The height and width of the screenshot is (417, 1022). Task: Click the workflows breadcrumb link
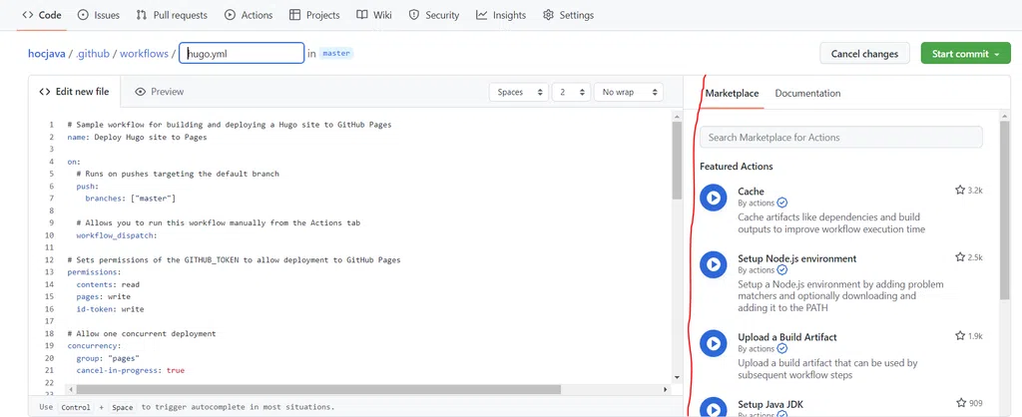pos(144,54)
